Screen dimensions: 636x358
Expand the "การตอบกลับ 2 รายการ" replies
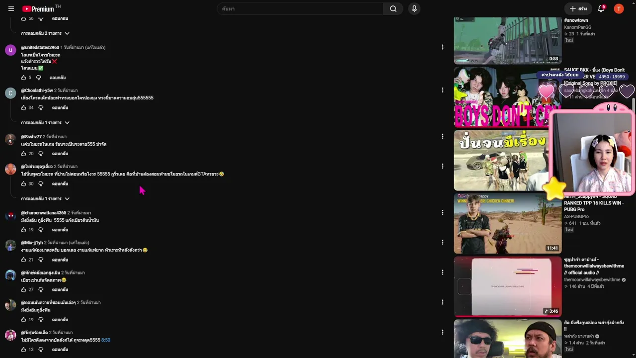(x=45, y=33)
